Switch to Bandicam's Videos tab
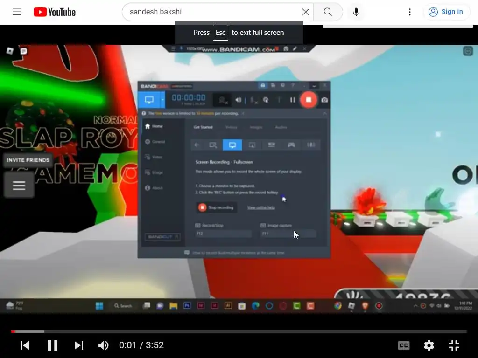Image resolution: width=478 pixels, height=358 pixels. 232,127
